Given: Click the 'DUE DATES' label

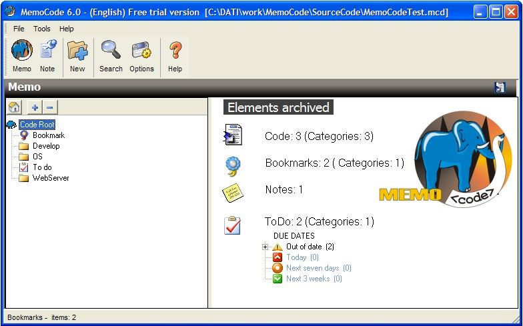Looking at the screenshot, I should coord(294,236).
